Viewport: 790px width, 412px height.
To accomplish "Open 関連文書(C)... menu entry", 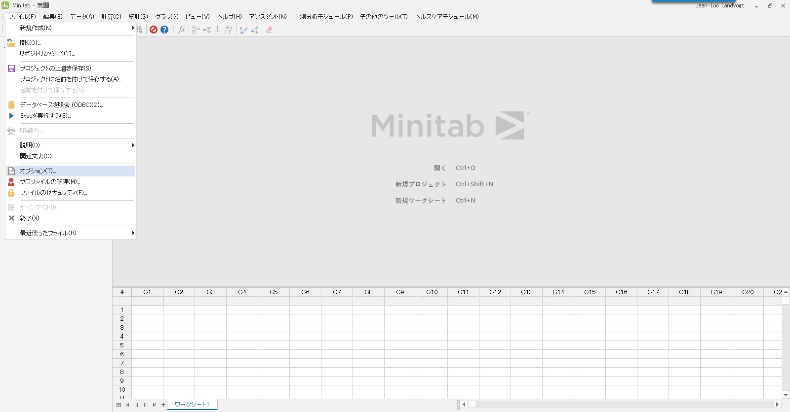I will pyautogui.click(x=71, y=156).
